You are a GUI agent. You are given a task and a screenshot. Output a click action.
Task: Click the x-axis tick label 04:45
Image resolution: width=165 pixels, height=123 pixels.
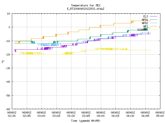pos(145,116)
